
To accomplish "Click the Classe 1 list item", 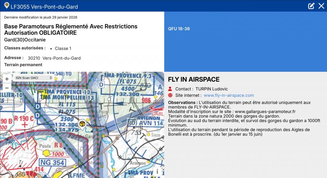I will (x=63, y=49).
